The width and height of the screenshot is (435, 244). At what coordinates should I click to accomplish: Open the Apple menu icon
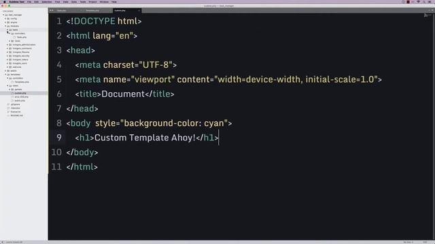[x=5, y=1]
